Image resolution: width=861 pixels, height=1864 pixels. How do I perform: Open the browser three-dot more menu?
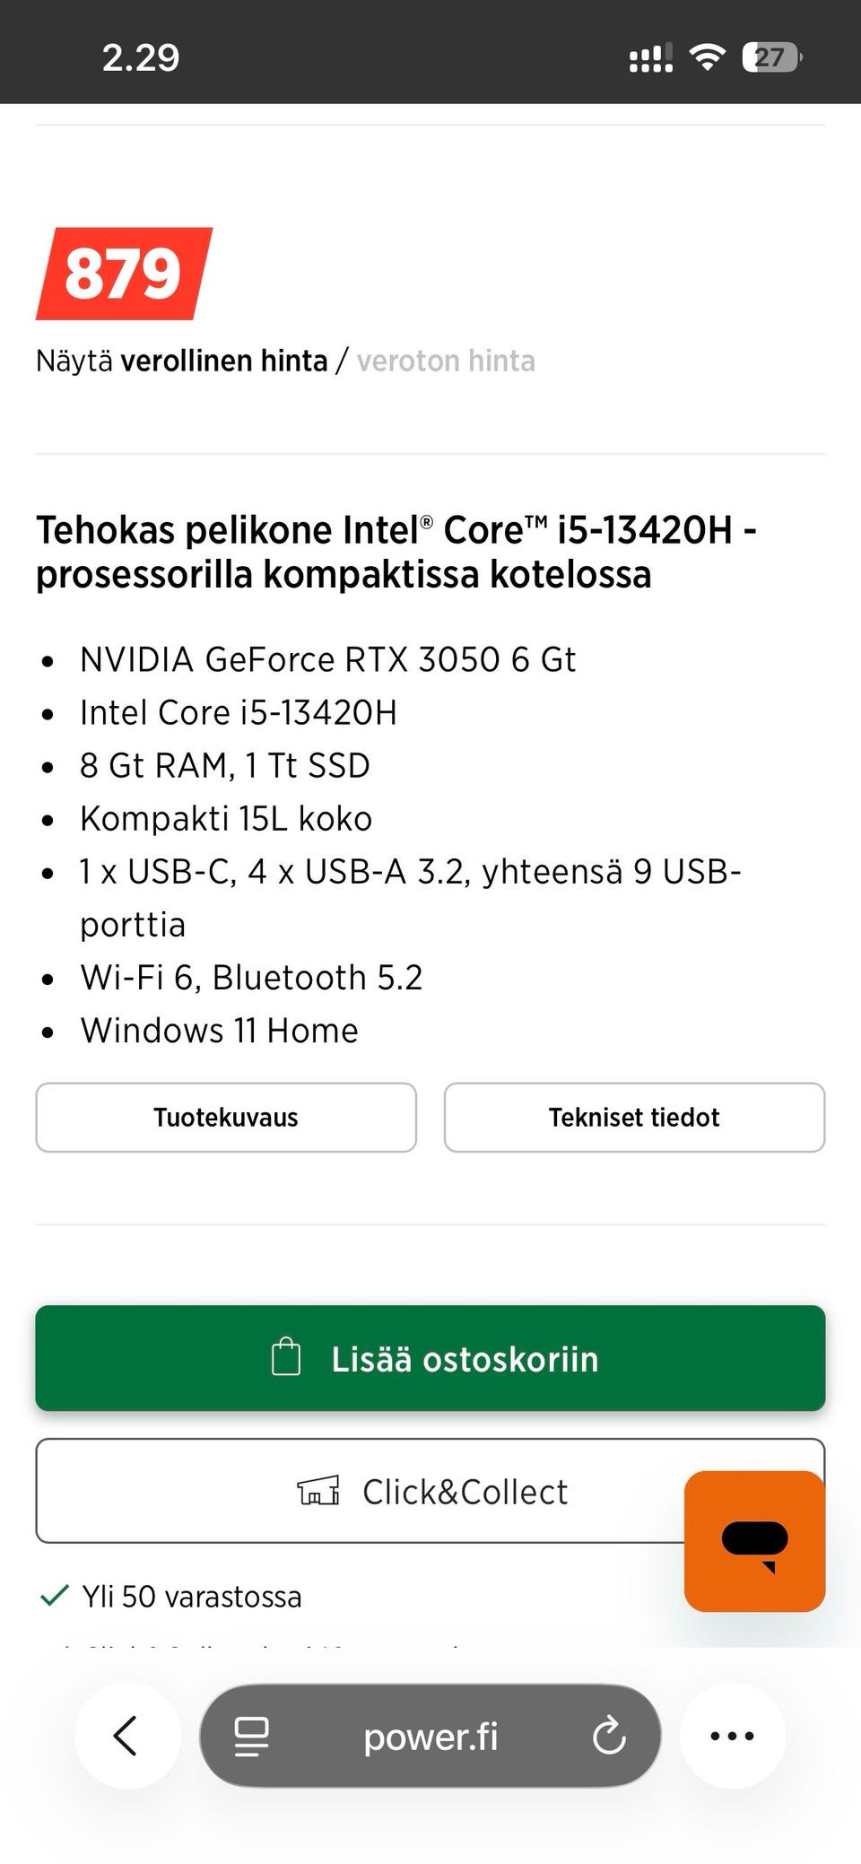[732, 1735]
